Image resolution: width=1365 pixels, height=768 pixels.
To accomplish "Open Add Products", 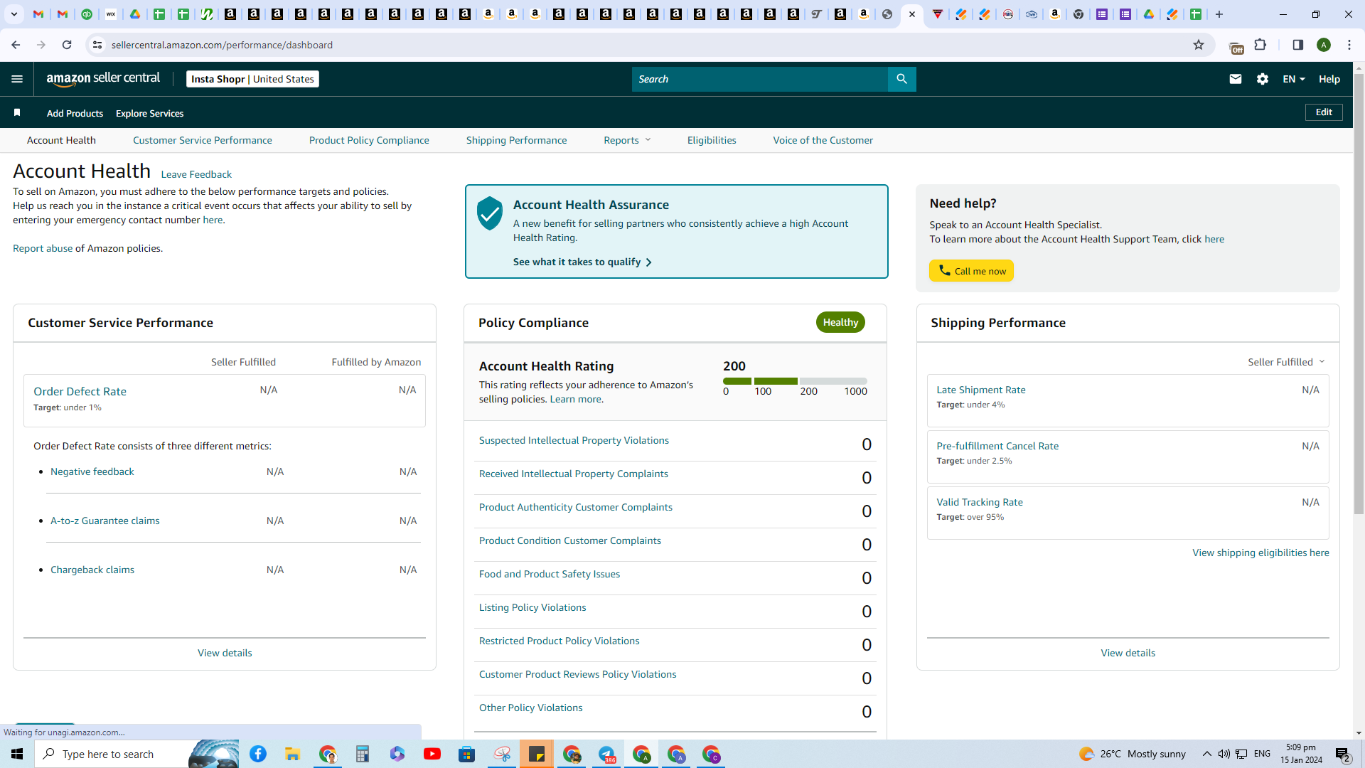I will coord(75,113).
